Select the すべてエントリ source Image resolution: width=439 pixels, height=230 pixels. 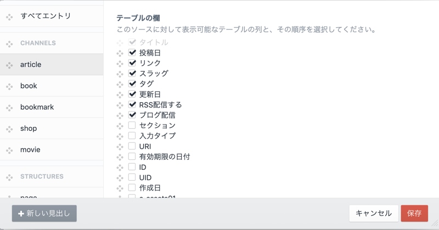click(x=46, y=16)
